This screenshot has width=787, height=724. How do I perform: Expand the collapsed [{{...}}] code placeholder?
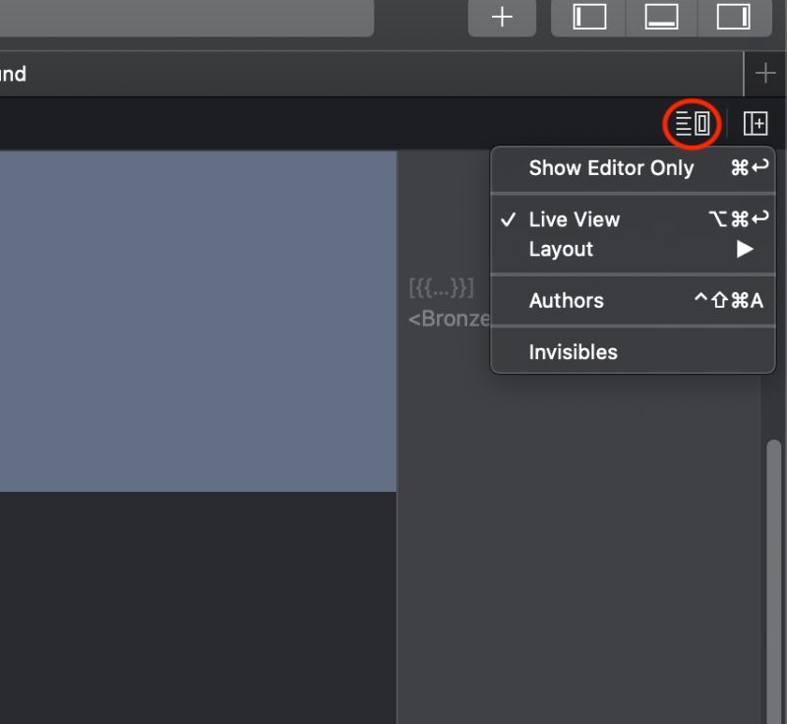(x=440, y=288)
